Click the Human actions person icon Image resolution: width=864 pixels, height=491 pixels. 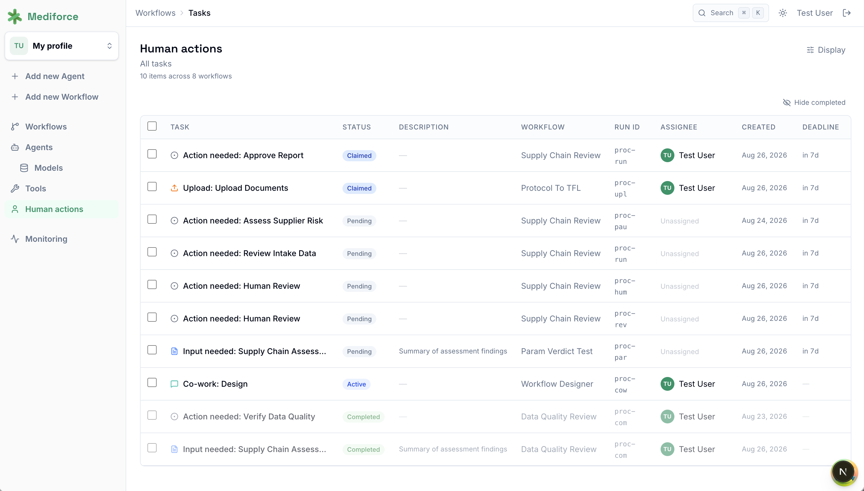click(15, 209)
